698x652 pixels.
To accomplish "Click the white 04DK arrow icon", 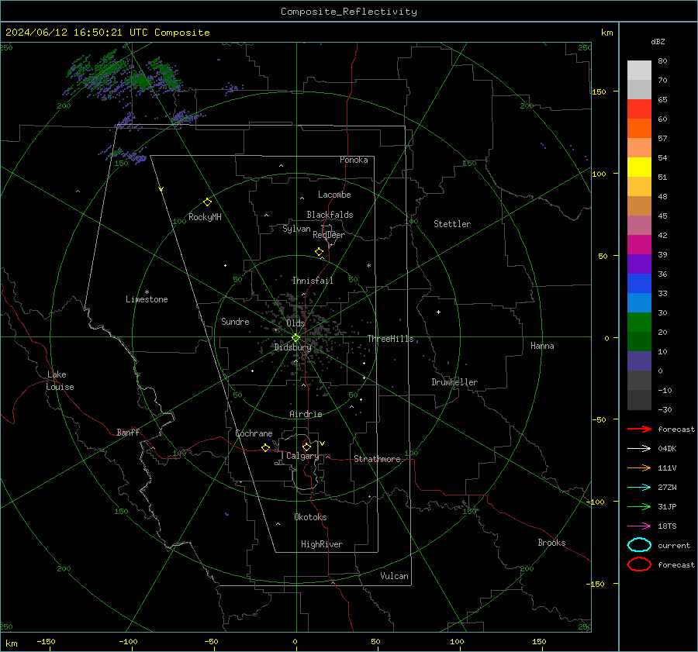I will tap(639, 448).
